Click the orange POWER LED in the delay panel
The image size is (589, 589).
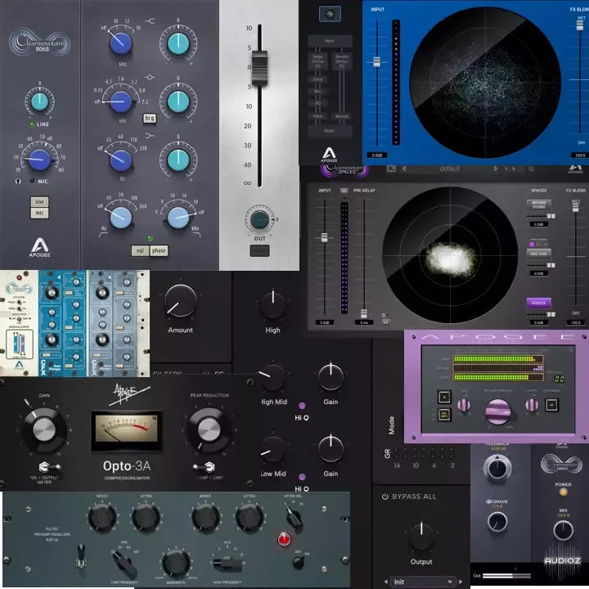(563, 492)
